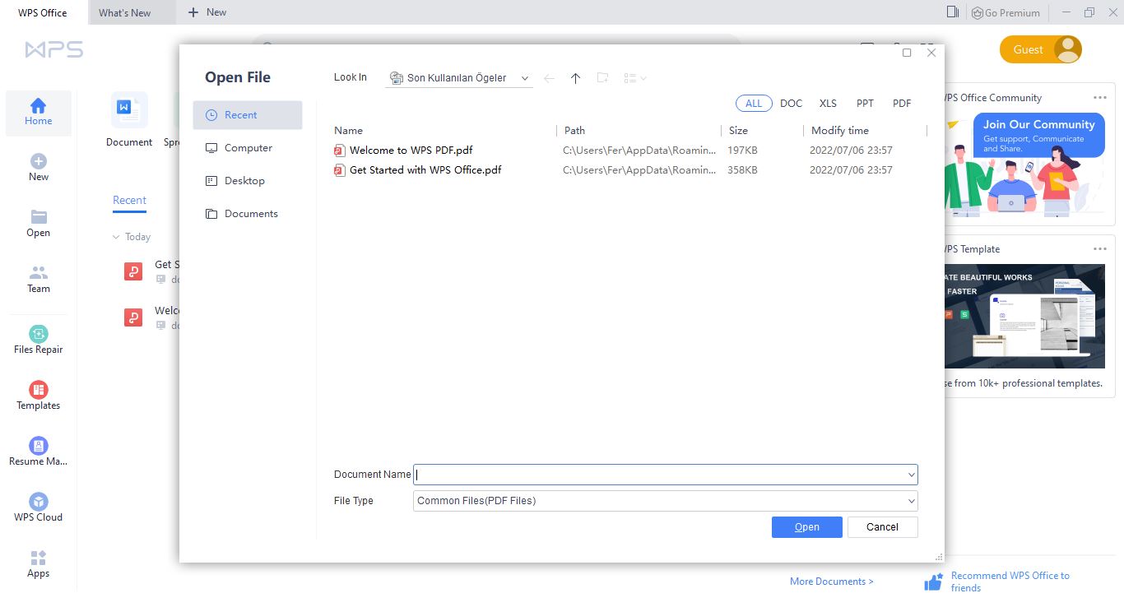The width and height of the screenshot is (1124, 607).
Task: Open the view mode dropdown
Action: click(634, 78)
